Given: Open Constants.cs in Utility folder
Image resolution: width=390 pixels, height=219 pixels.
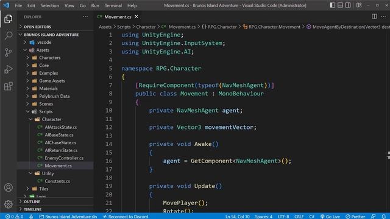Looking at the screenshot, I should coord(55,181).
